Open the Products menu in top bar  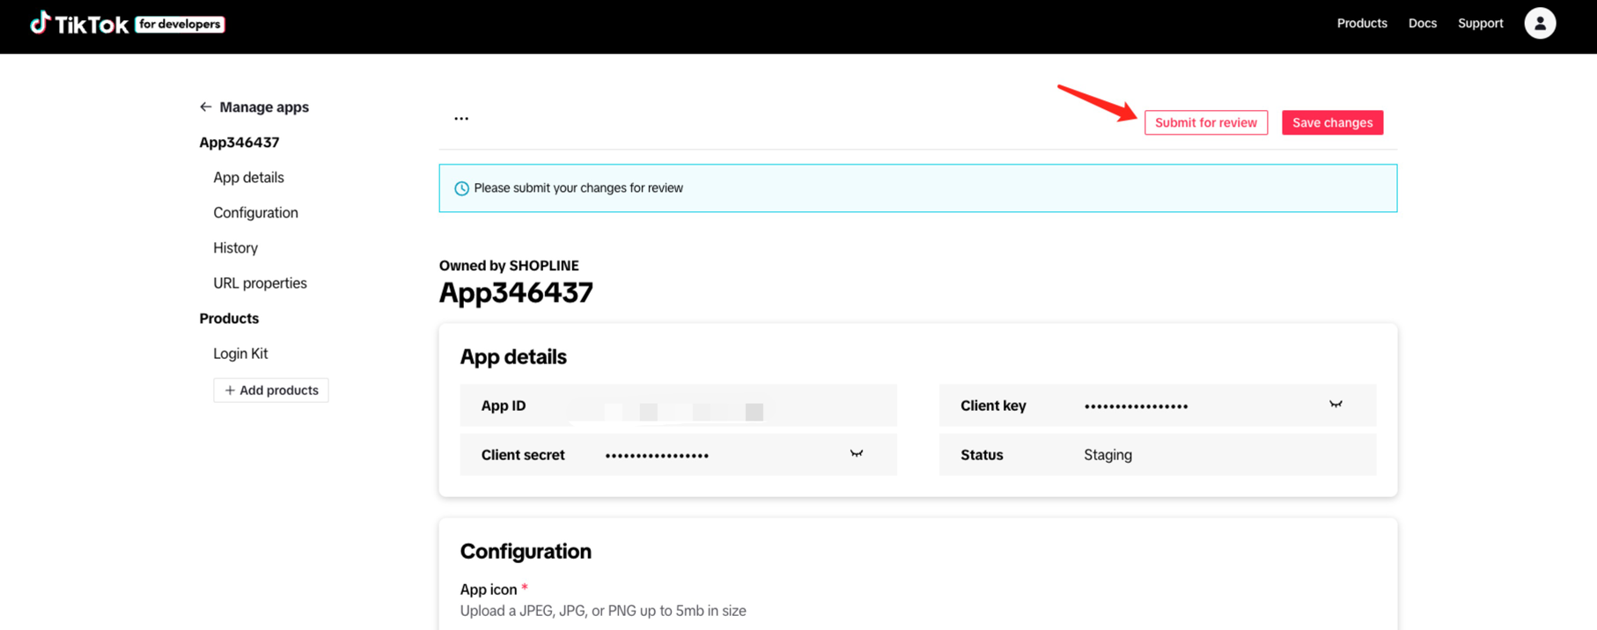pos(1362,24)
